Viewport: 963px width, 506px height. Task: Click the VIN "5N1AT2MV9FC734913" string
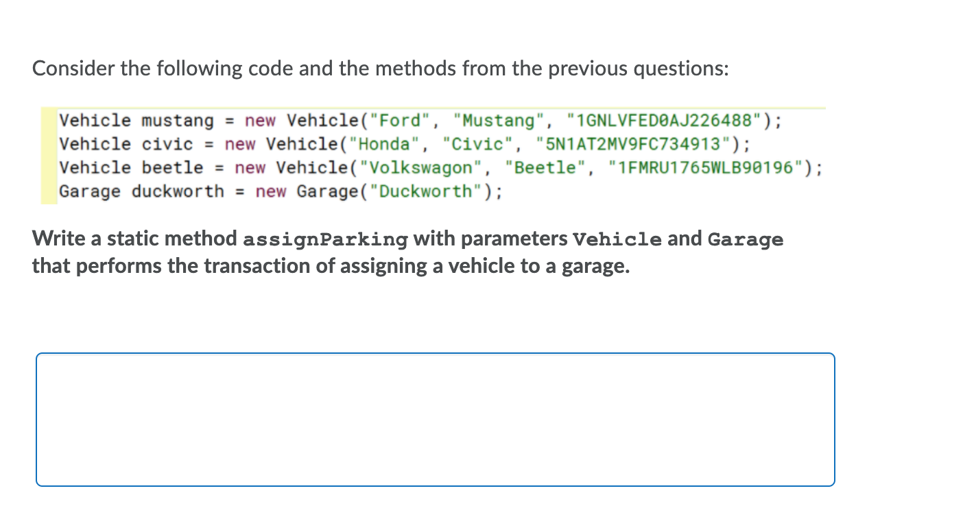click(634, 145)
